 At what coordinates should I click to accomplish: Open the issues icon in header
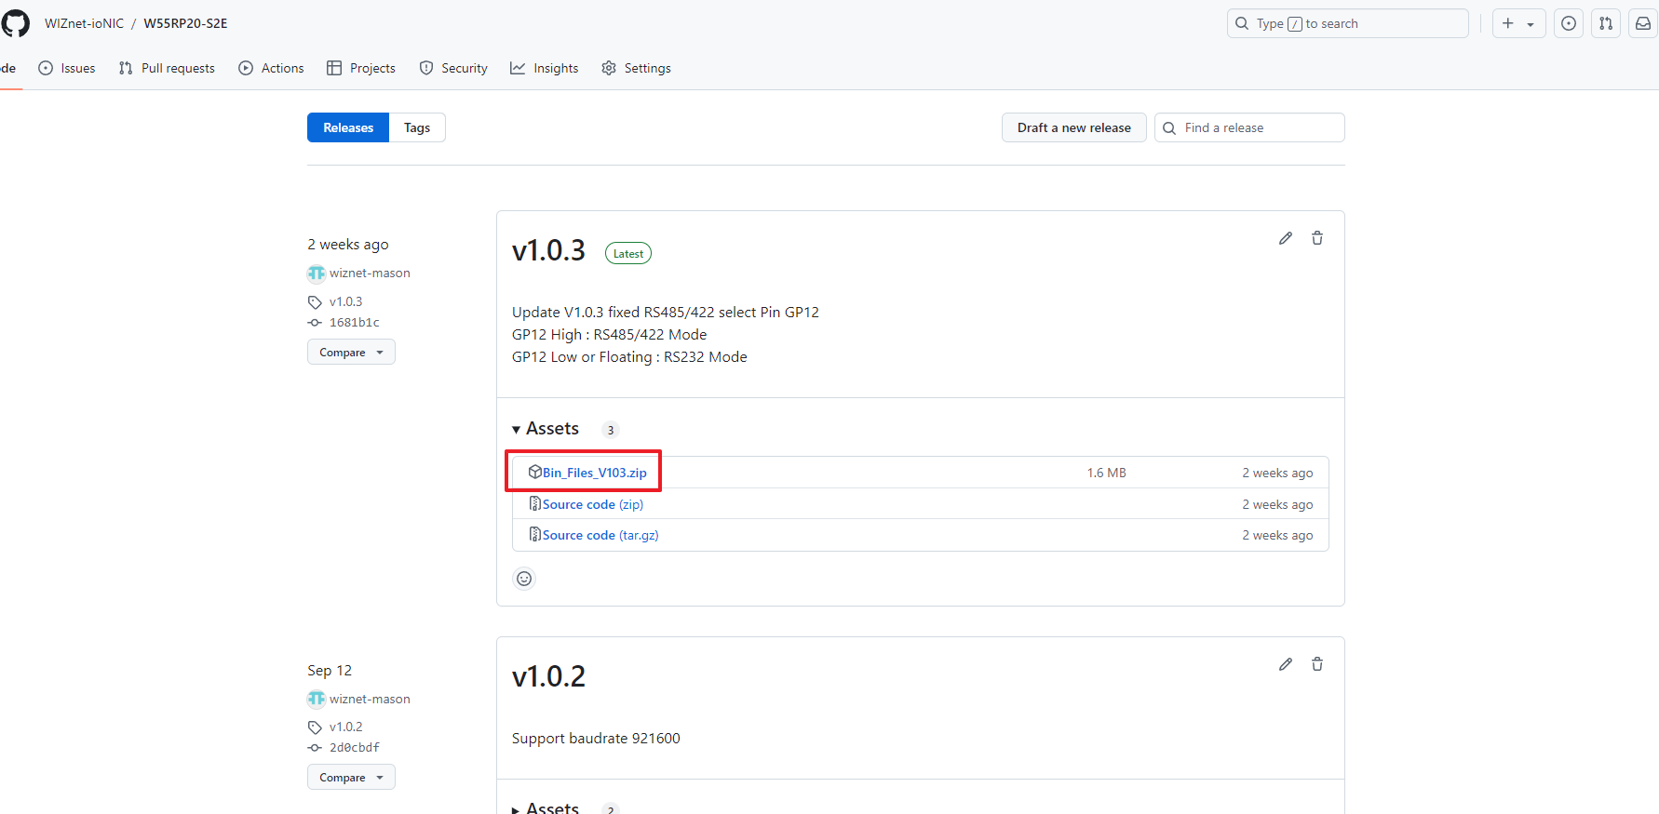(1569, 23)
